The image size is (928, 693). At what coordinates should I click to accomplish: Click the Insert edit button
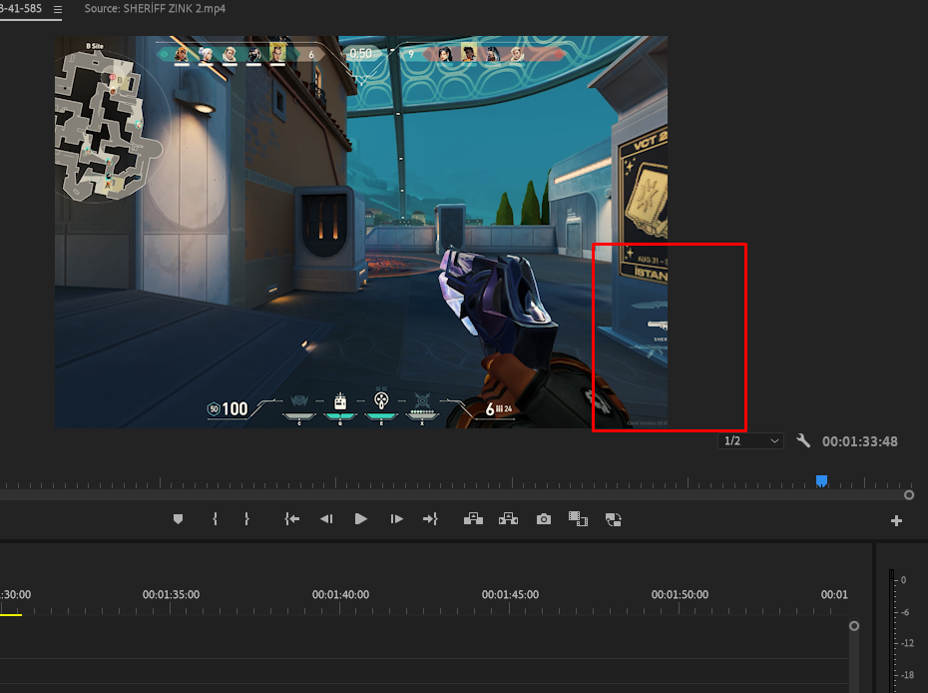point(473,519)
